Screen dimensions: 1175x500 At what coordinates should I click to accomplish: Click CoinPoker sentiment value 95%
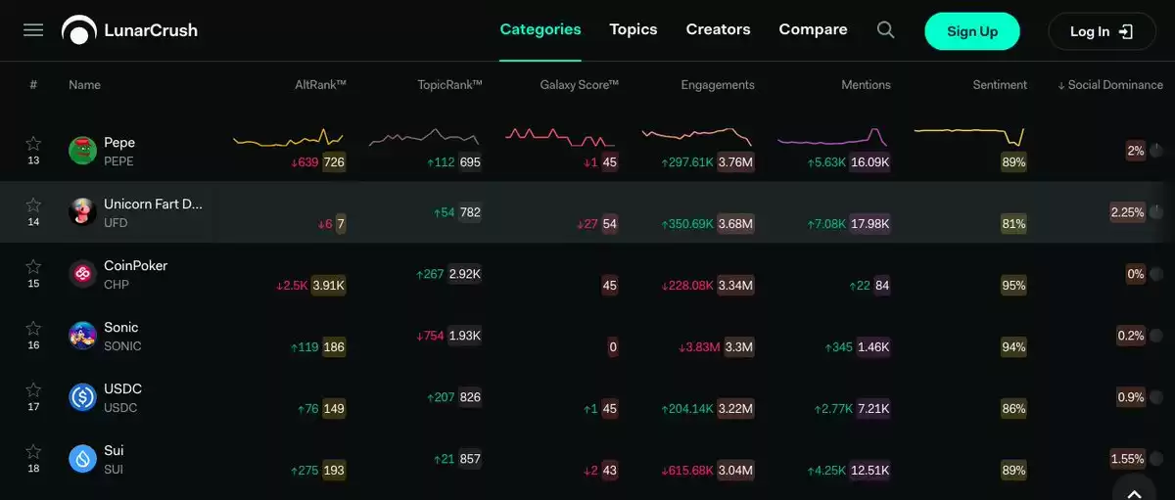pyautogui.click(x=1013, y=286)
